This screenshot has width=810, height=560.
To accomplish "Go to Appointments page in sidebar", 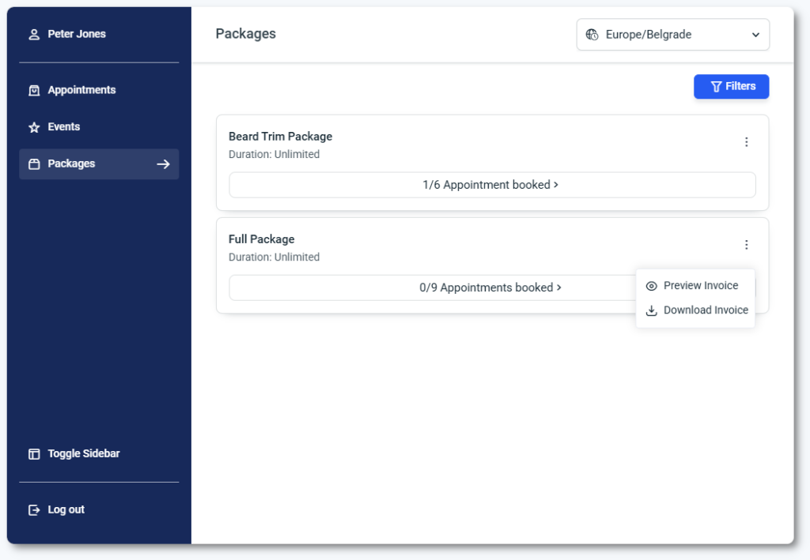I will [81, 91].
